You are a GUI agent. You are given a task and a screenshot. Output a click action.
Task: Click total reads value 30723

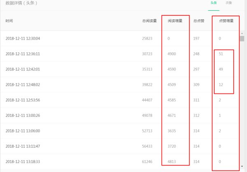147,54
